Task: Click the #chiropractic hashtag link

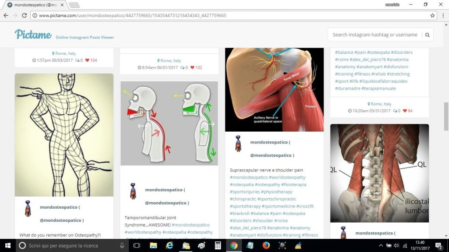Action: click(x=243, y=199)
